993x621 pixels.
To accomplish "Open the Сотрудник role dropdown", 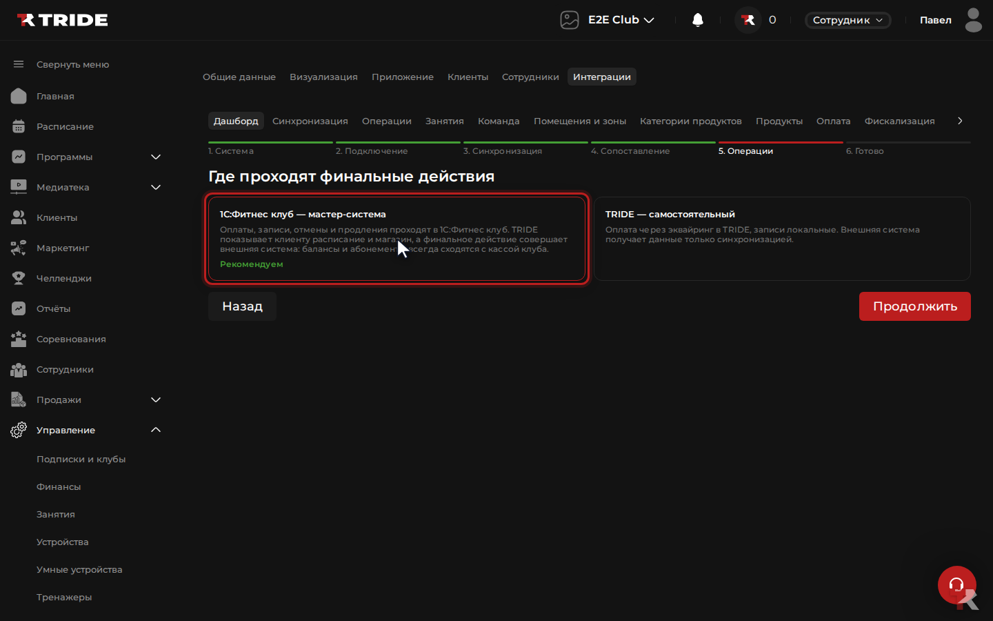I will 847,20.
